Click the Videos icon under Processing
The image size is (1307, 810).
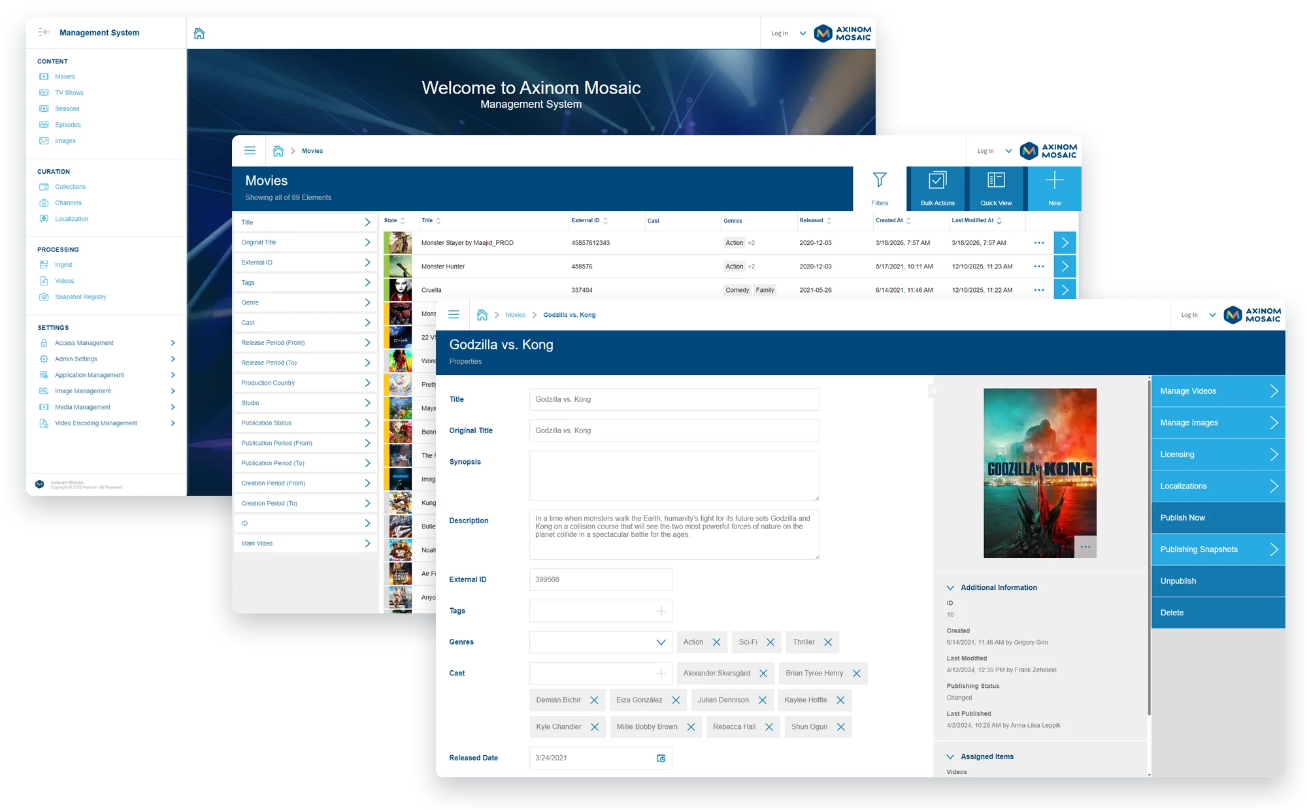[x=44, y=281]
